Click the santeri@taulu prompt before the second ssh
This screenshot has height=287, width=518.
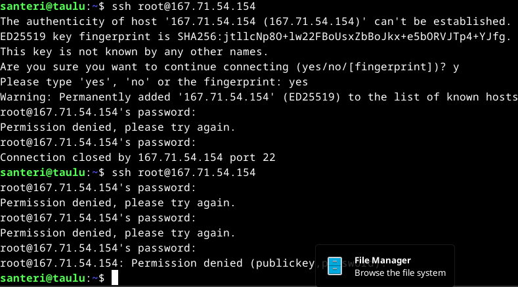coord(43,172)
